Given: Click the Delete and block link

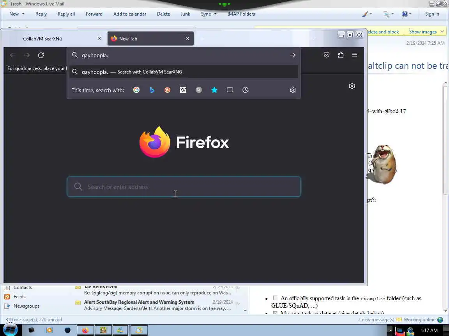Looking at the screenshot, I should [x=383, y=32].
